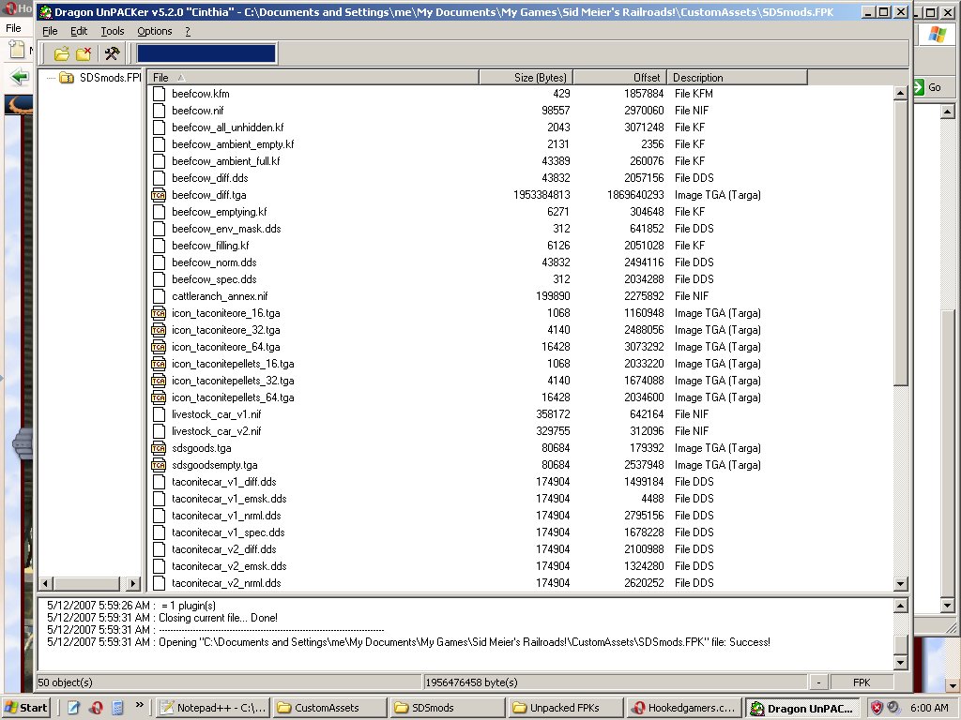
Task: Click the red shield tray icon
Action: (877, 708)
